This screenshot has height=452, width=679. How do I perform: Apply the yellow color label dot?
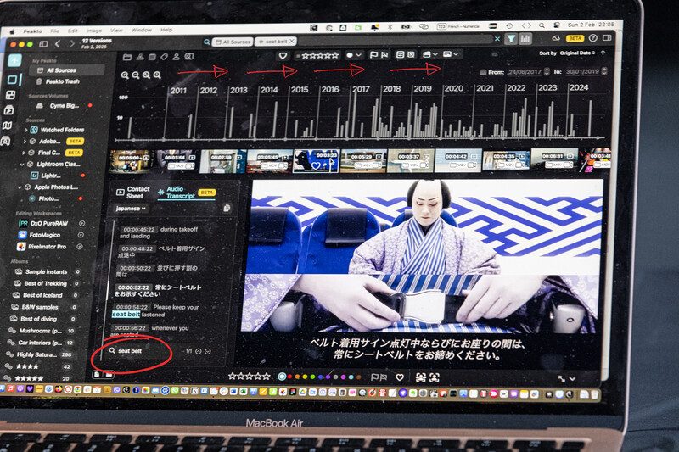[305, 377]
